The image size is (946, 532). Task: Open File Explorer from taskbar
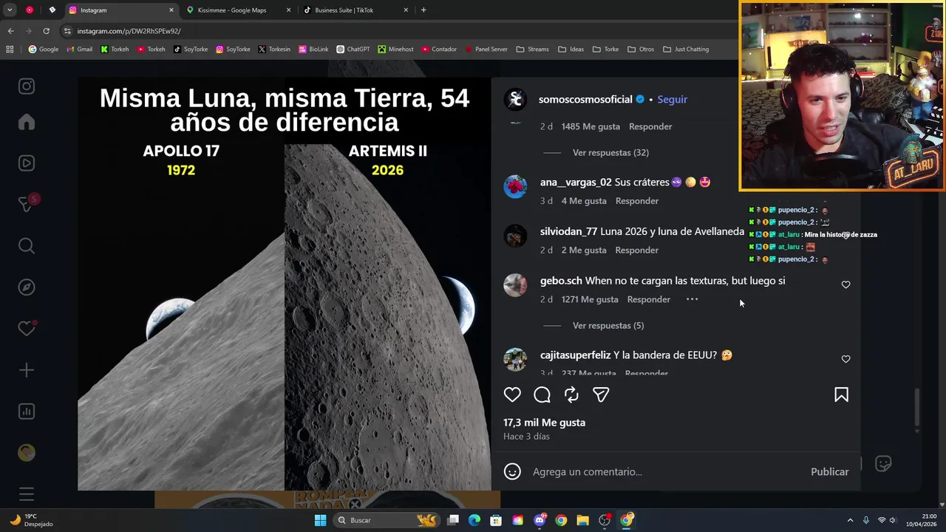(x=582, y=520)
